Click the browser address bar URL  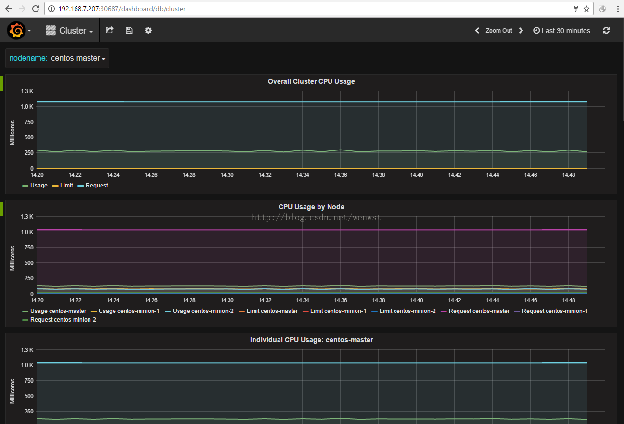(x=122, y=9)
